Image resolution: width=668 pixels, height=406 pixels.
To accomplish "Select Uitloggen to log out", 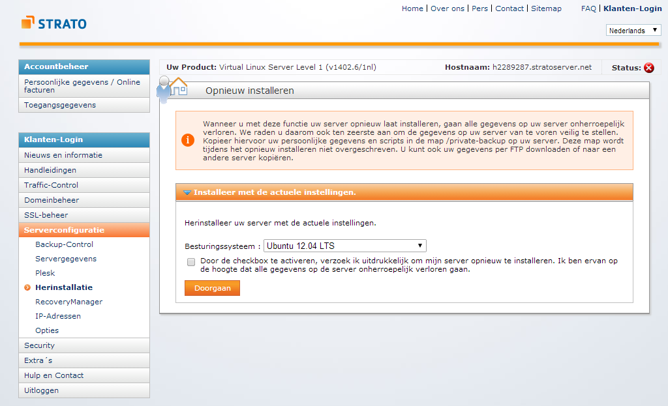I will (x=41, y=390).
